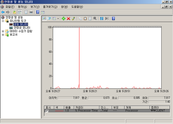Open Help via the main toolbar question icon

click(x=38, y=12)
